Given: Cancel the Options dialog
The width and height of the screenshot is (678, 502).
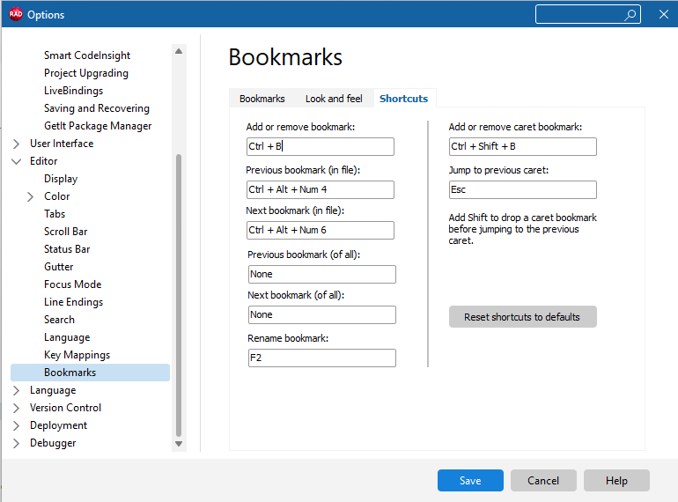Looking at the screenshot, I should click(x=543, y=480).
